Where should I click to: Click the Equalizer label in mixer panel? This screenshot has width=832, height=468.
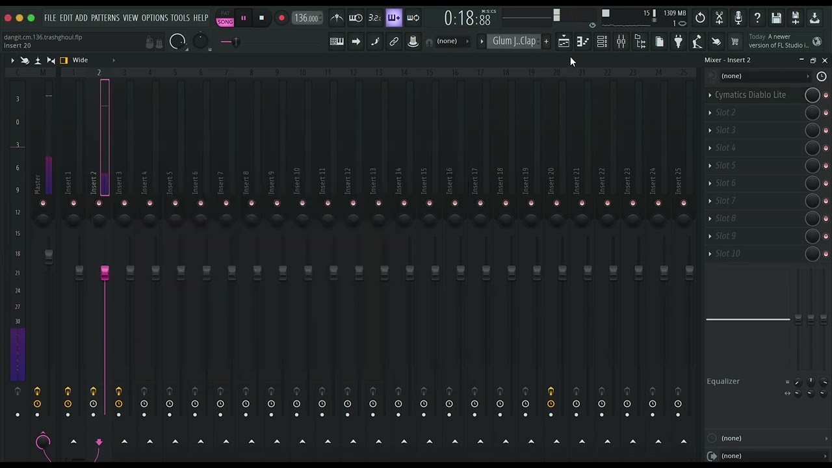(x=723, y=382)
